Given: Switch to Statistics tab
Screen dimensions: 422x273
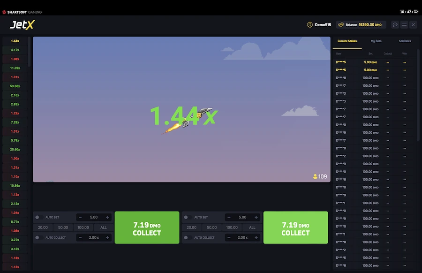Looking at the screenshot, I should coord(405,41).
